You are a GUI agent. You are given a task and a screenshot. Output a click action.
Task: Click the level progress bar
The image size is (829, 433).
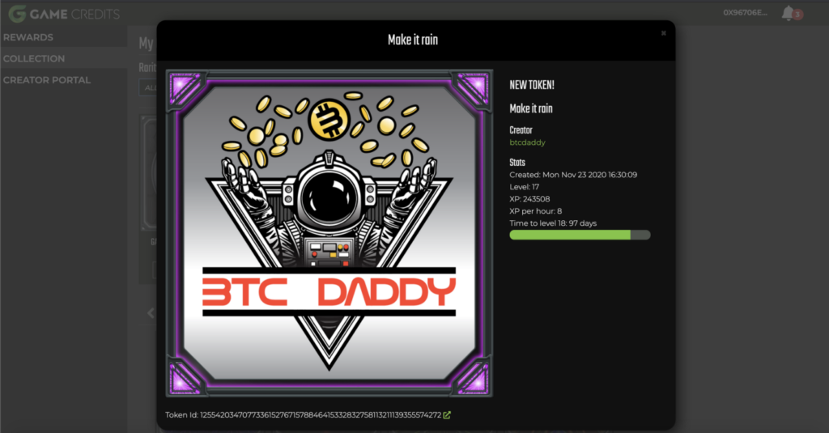[x=580, y=235]
